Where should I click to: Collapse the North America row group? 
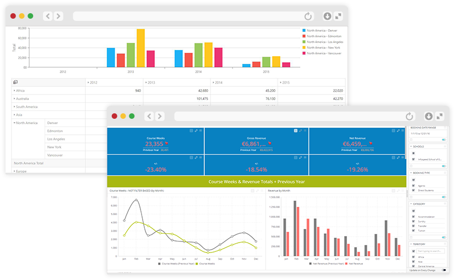coord(14,123)
